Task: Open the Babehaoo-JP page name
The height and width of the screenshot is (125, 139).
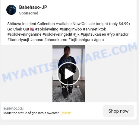Action: [x=33, y=7]
